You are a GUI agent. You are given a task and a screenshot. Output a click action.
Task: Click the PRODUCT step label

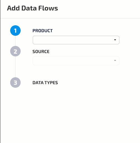point(43,31)
